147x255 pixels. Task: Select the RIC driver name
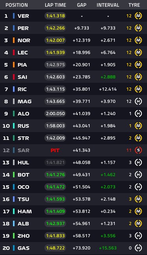[22, 89]
